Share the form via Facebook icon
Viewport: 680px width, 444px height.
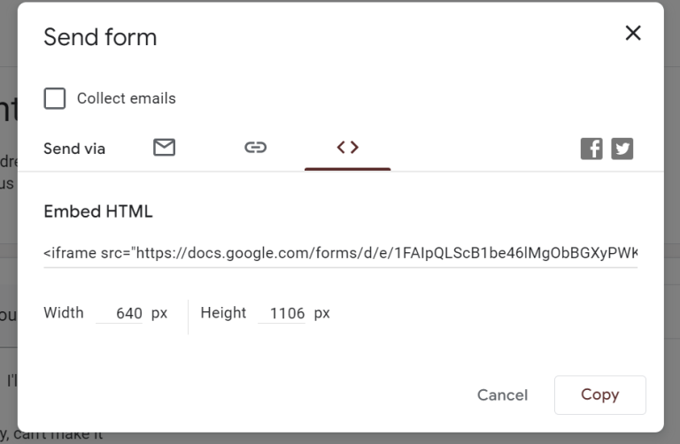click(x=591, y=149)
